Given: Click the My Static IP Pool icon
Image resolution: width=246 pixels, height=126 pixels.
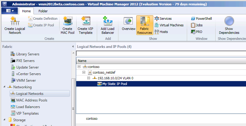Looking at the screenshot, I should (100, 84).
